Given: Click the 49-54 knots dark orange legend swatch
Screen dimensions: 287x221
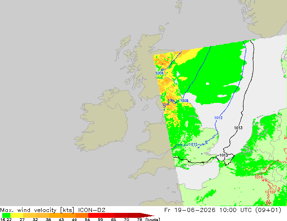Looking at the screenshot, I should click(x=82, y=215).
